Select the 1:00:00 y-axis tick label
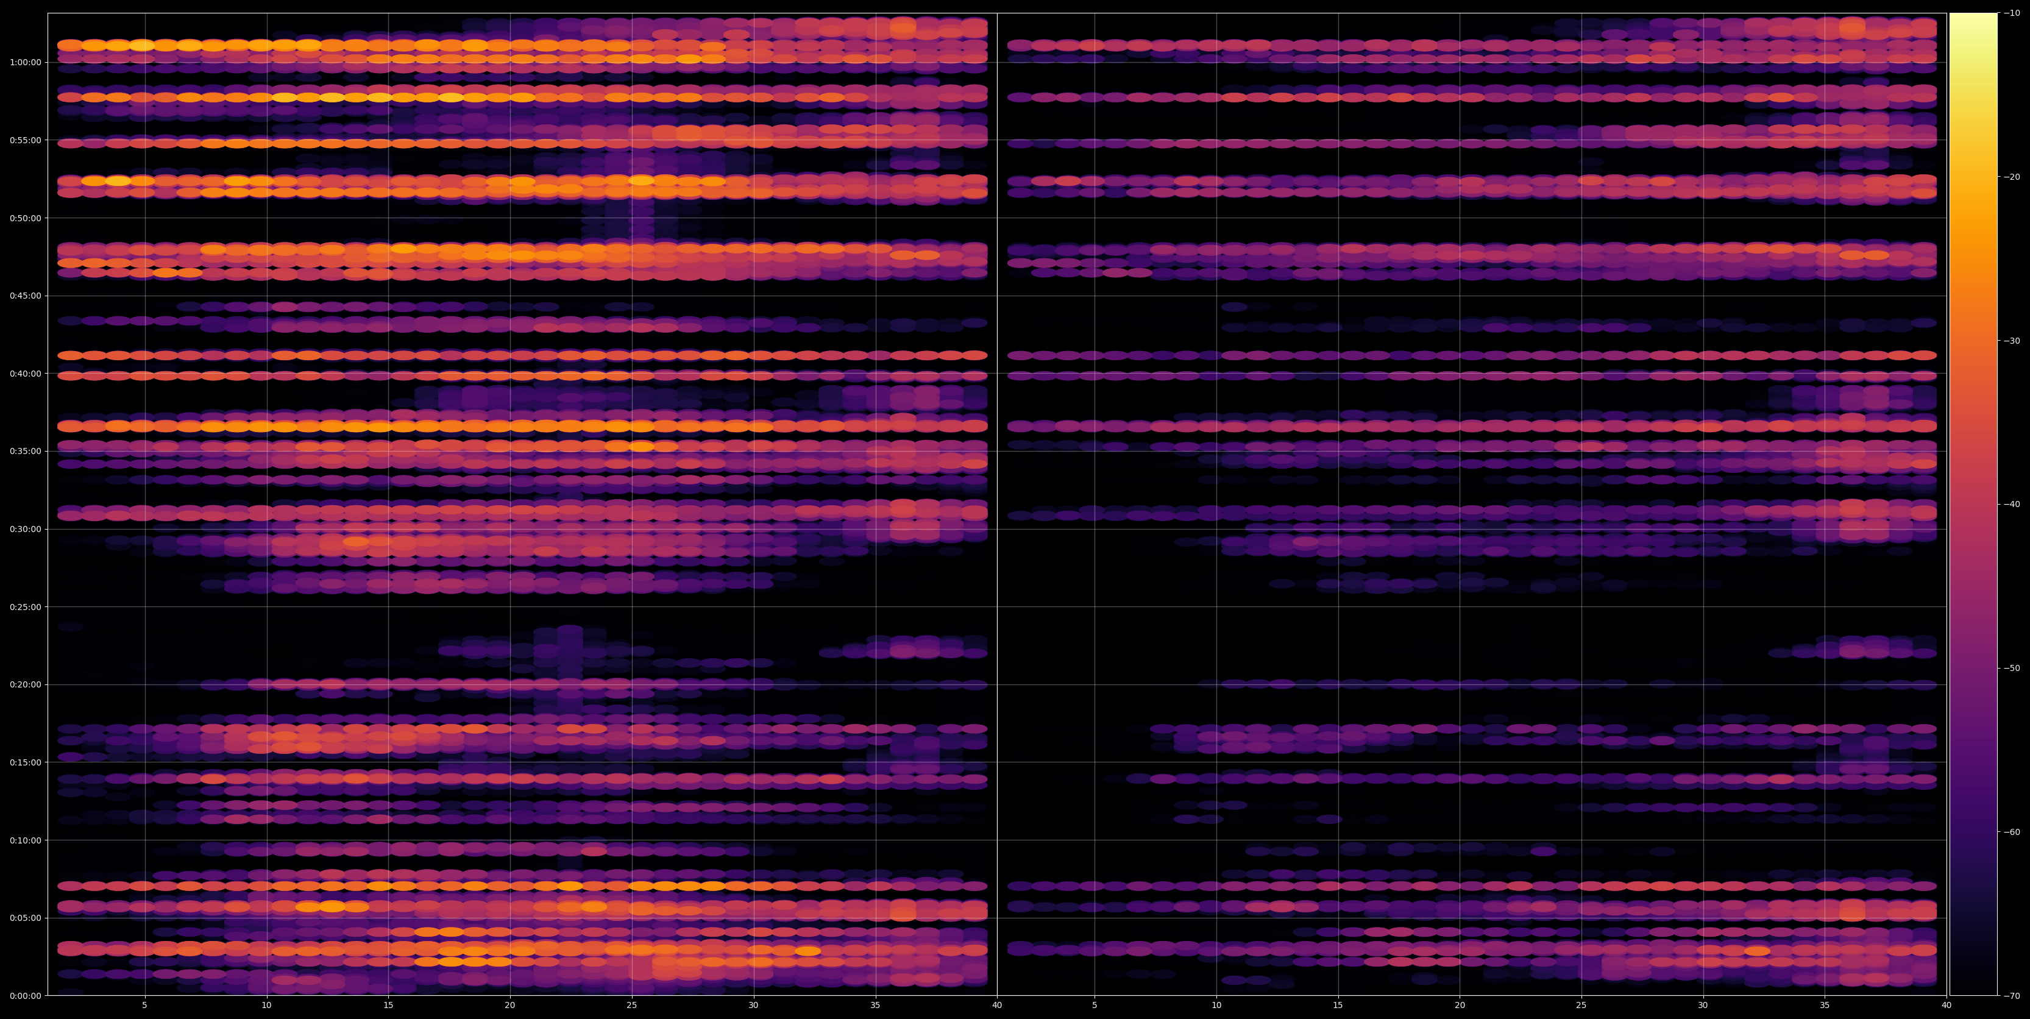This screenshot has height=1019, width=2030. [x=24, y=62]
